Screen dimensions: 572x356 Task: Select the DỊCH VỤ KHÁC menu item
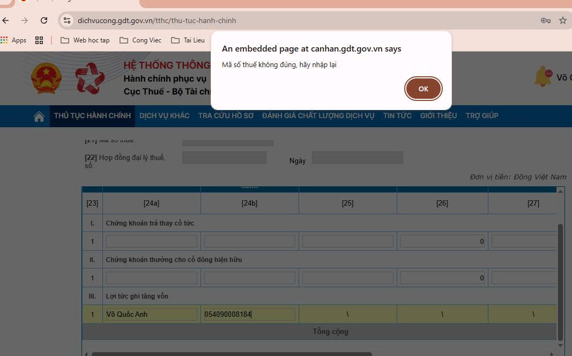[x=164, y=116]
